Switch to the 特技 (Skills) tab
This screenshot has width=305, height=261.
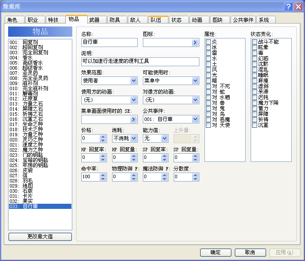tap(56, 20)
